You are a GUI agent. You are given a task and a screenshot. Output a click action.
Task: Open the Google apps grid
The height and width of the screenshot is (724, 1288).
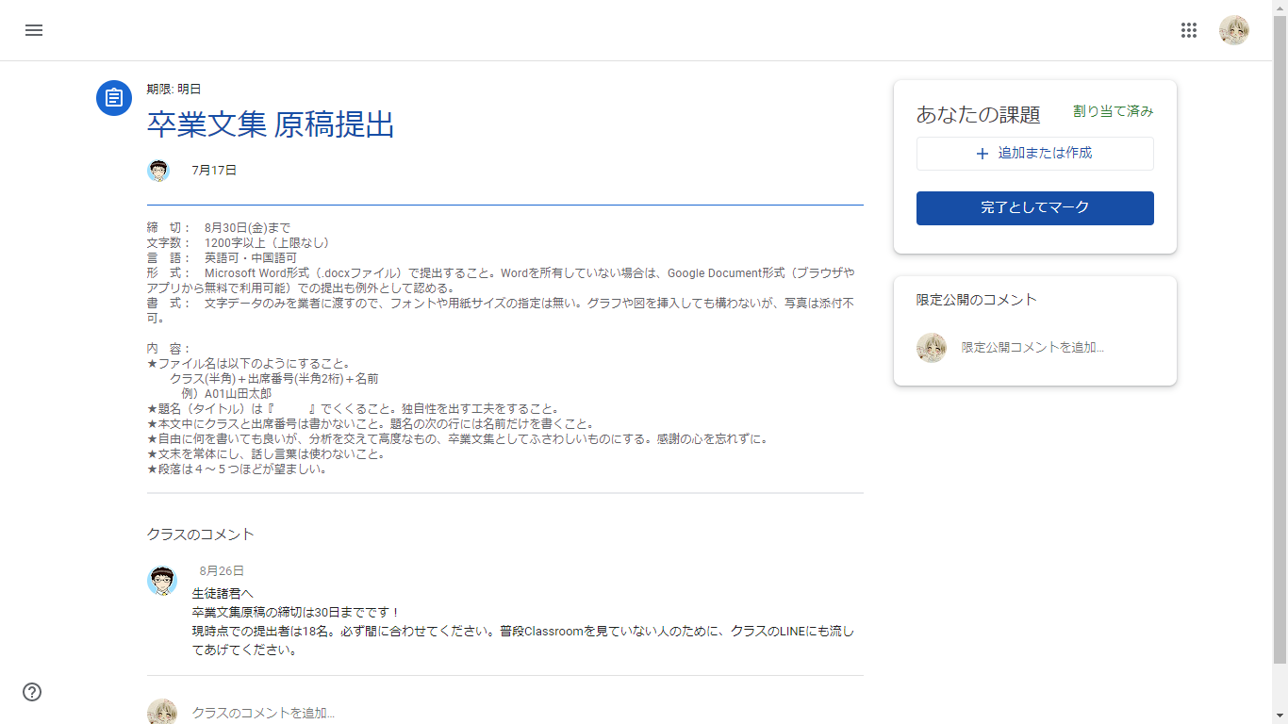[1188, 30]
